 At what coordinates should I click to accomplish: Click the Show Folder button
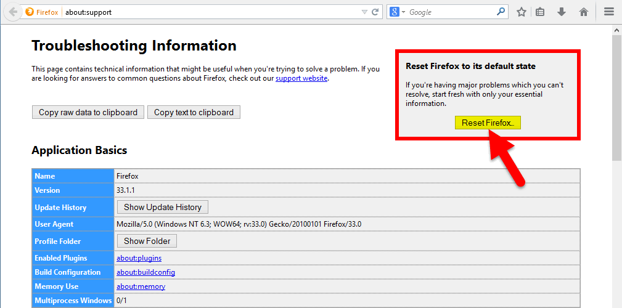pyautogui.click(x=147, y=241)
